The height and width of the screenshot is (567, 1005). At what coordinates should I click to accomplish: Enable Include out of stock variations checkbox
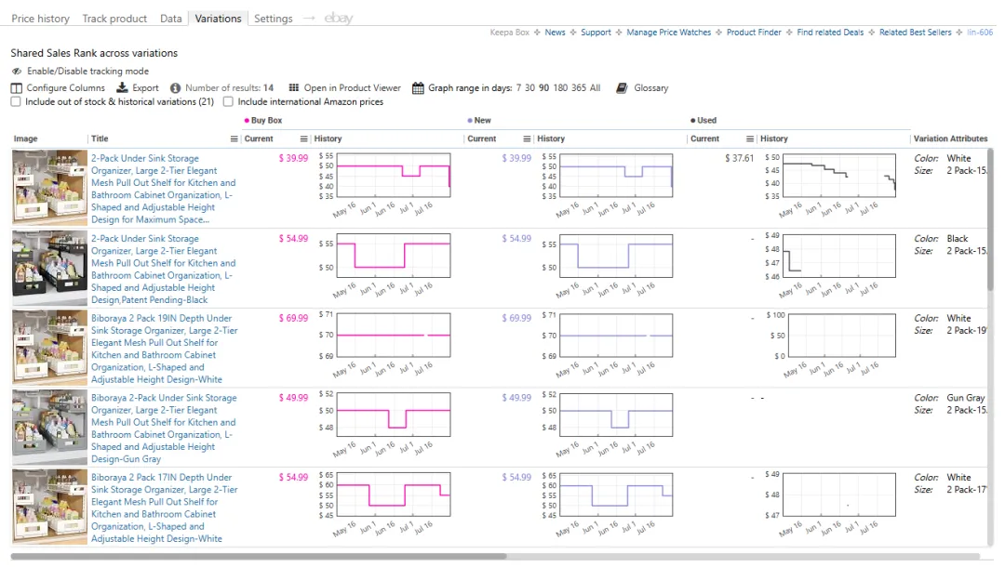coord(16,102)
